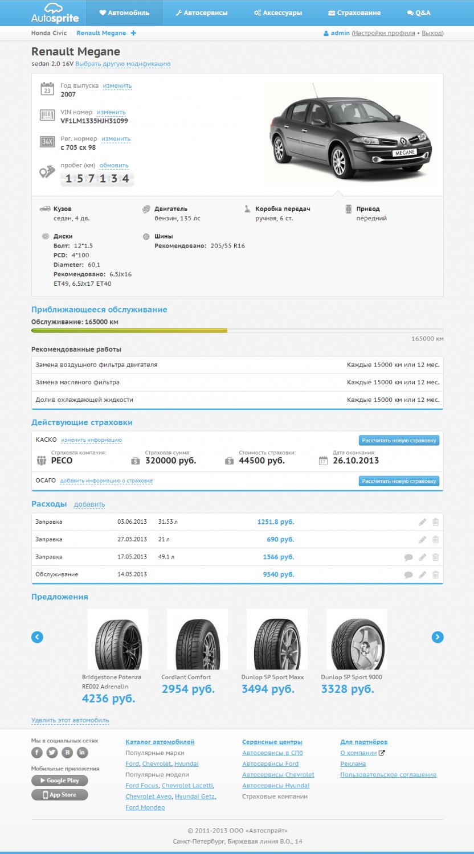
Task: Open the Facebook social icon in the footer
Action: [x=37, y=753]
